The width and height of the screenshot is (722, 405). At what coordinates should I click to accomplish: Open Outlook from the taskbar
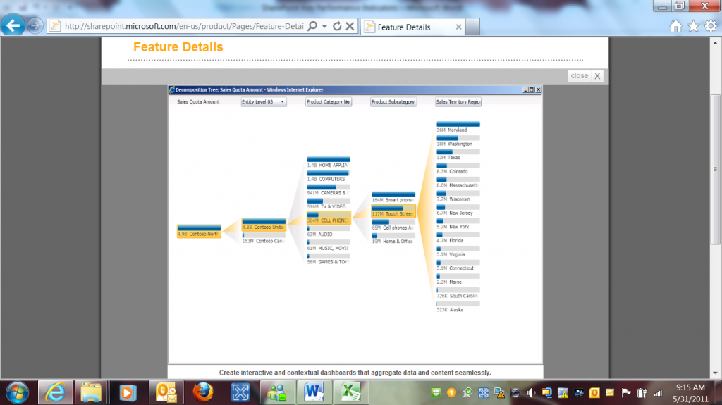(x=166, y=392)
